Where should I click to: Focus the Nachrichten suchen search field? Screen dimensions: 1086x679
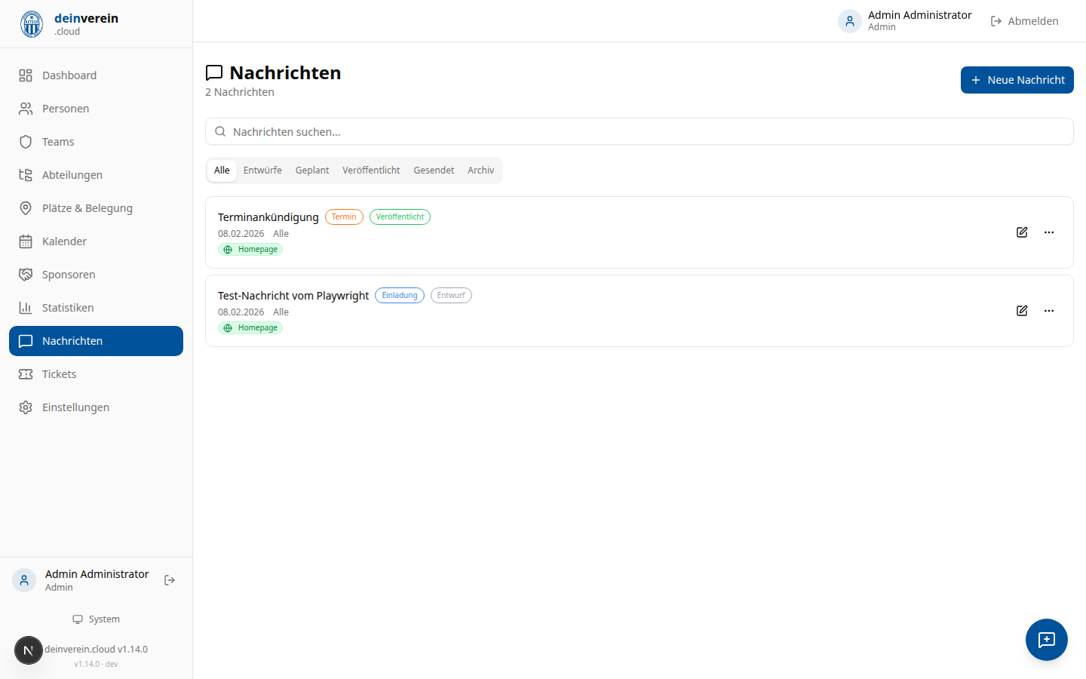pos(640,131)
